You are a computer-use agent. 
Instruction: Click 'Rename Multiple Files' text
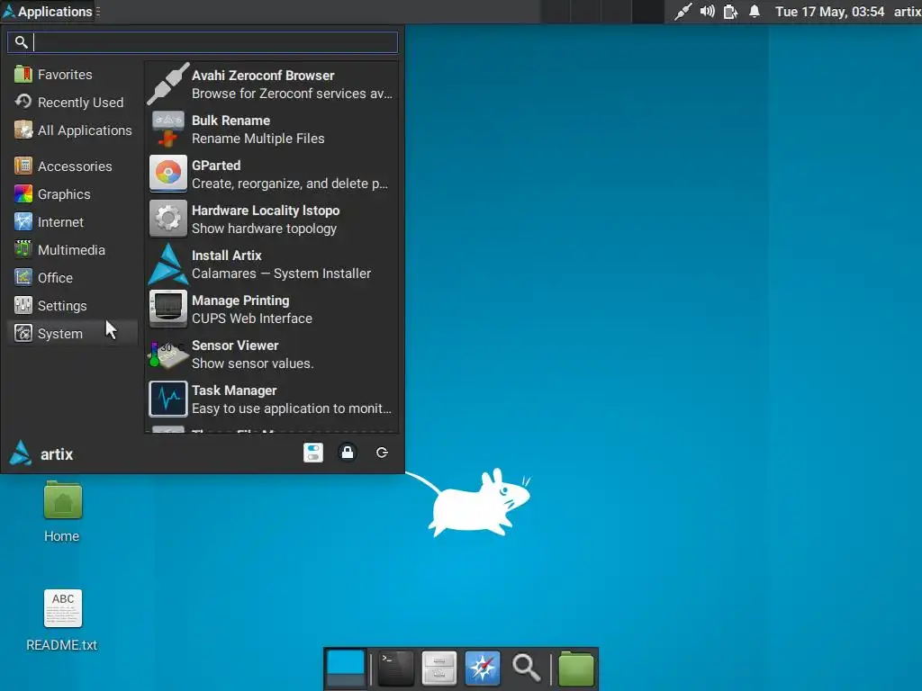258,139
